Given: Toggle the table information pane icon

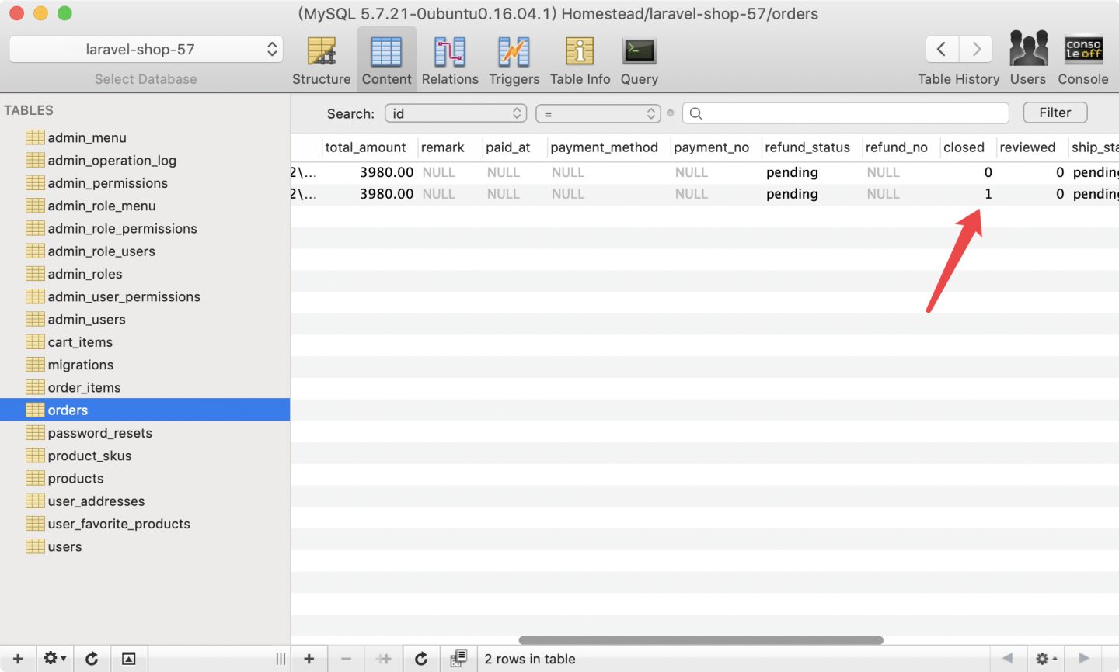Looking at the screenshot, I should [129, 659].
